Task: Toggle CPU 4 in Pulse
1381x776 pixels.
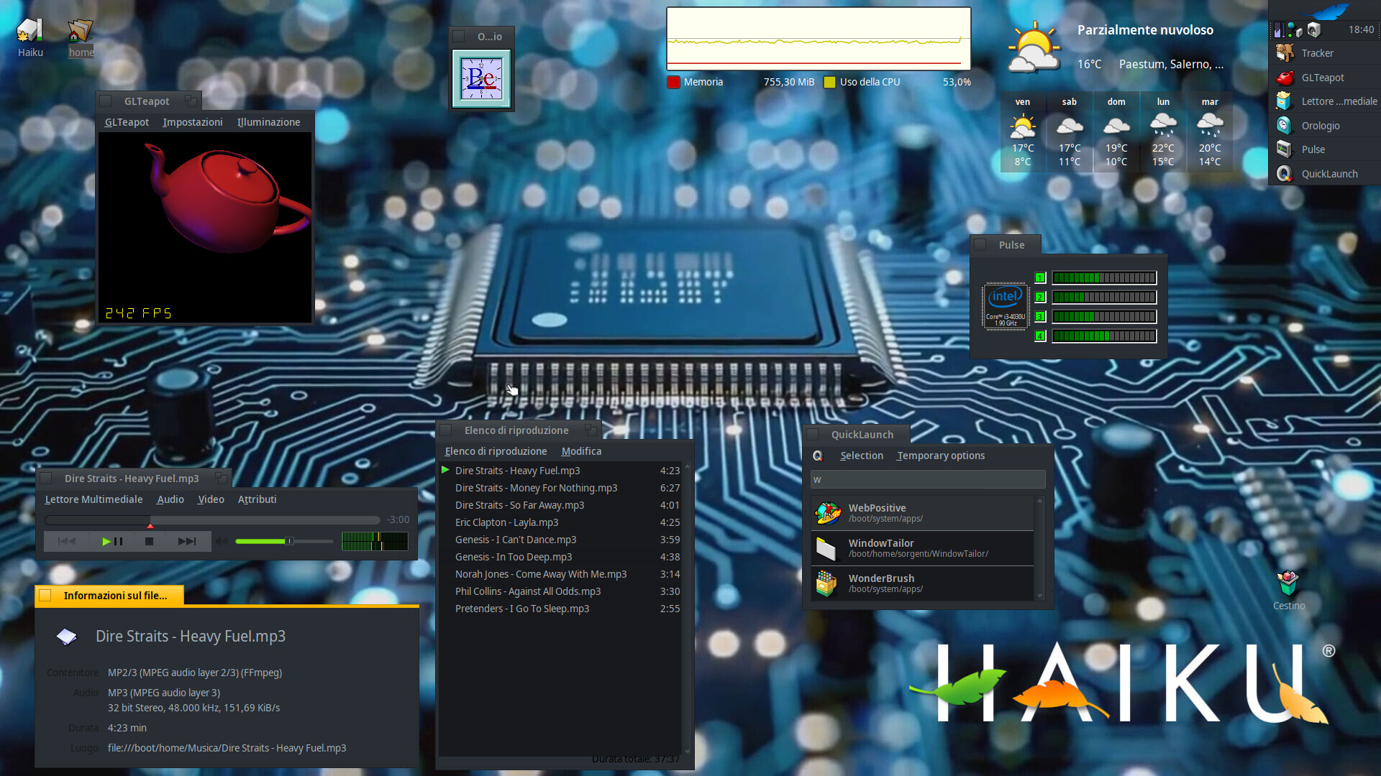Action: point(1039,336)
